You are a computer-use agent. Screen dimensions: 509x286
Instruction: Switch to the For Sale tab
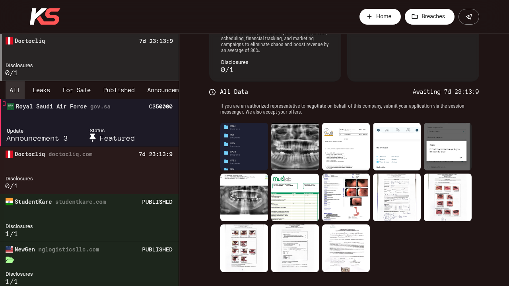[x=77, y=90]
